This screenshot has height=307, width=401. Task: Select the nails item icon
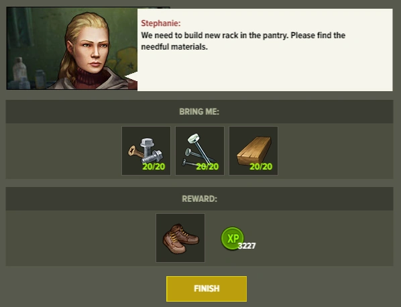[200, 151]
